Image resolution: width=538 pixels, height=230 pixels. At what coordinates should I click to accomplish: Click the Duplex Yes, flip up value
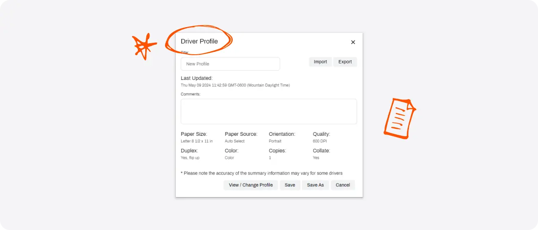pos(190,158)
